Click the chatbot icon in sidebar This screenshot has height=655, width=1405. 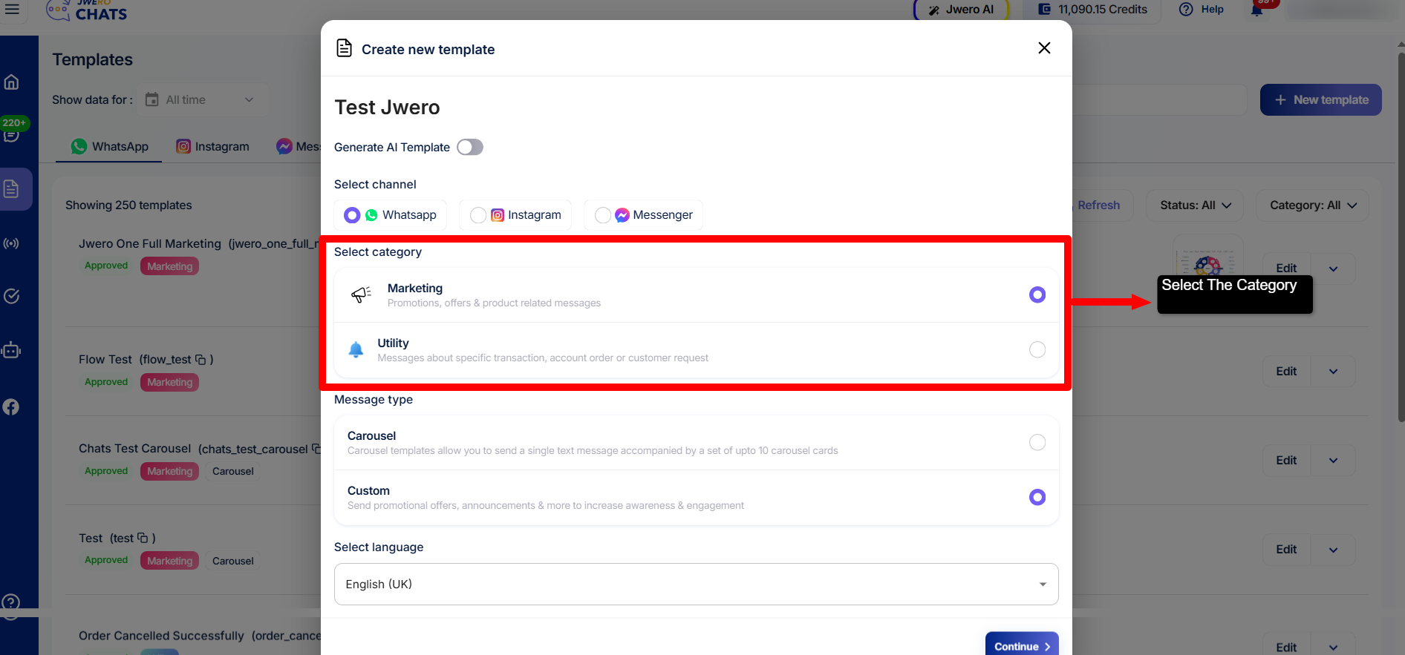point(11,350)
